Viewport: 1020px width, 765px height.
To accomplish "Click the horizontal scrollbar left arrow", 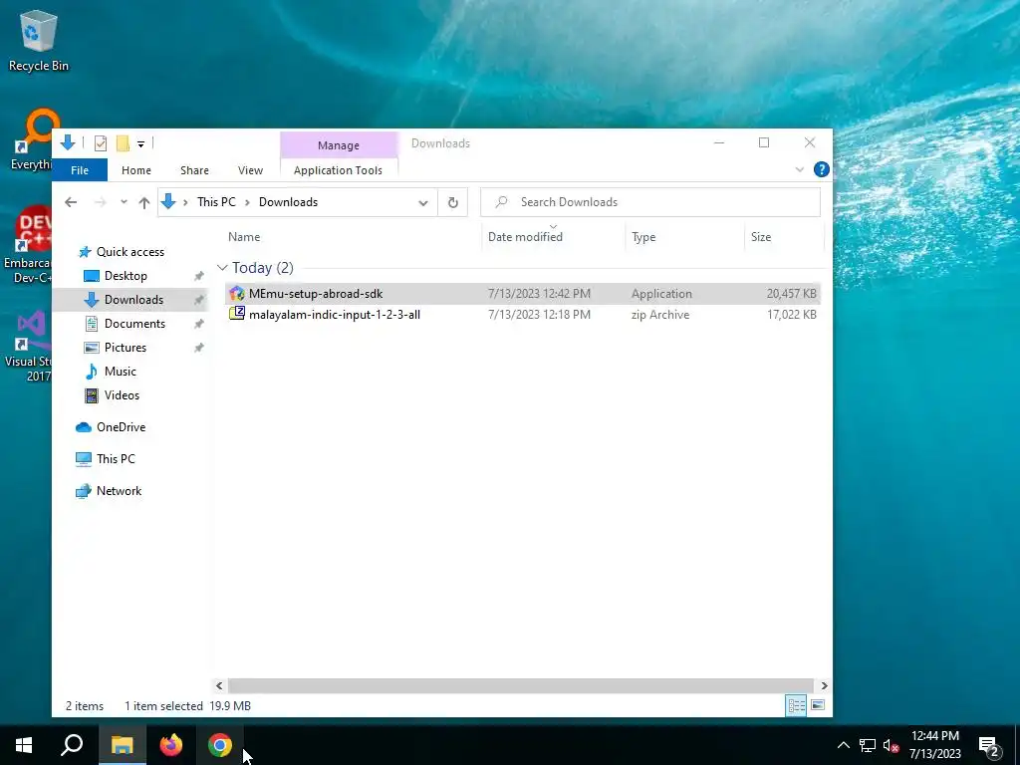I will tap(219, 685).
